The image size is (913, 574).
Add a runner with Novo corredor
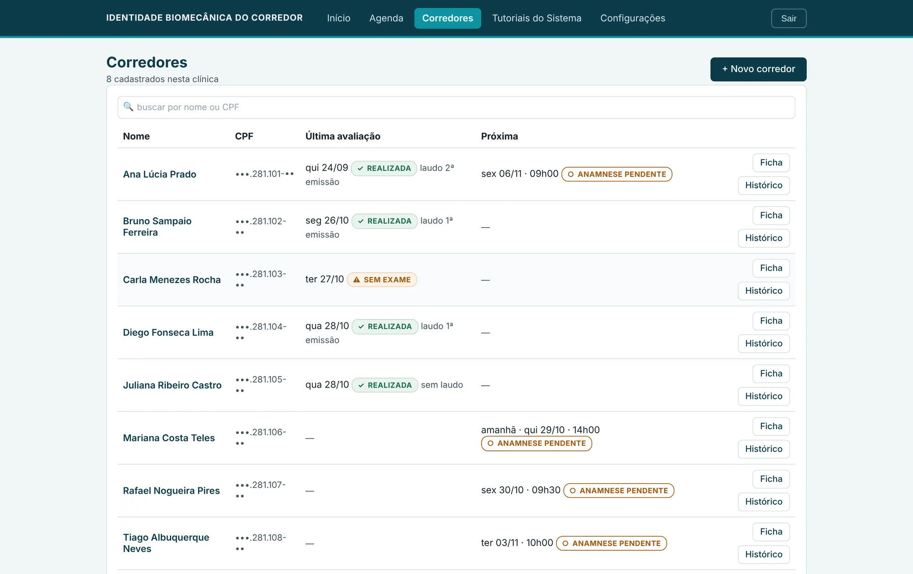pyautogui.click(x=758, y=69)
